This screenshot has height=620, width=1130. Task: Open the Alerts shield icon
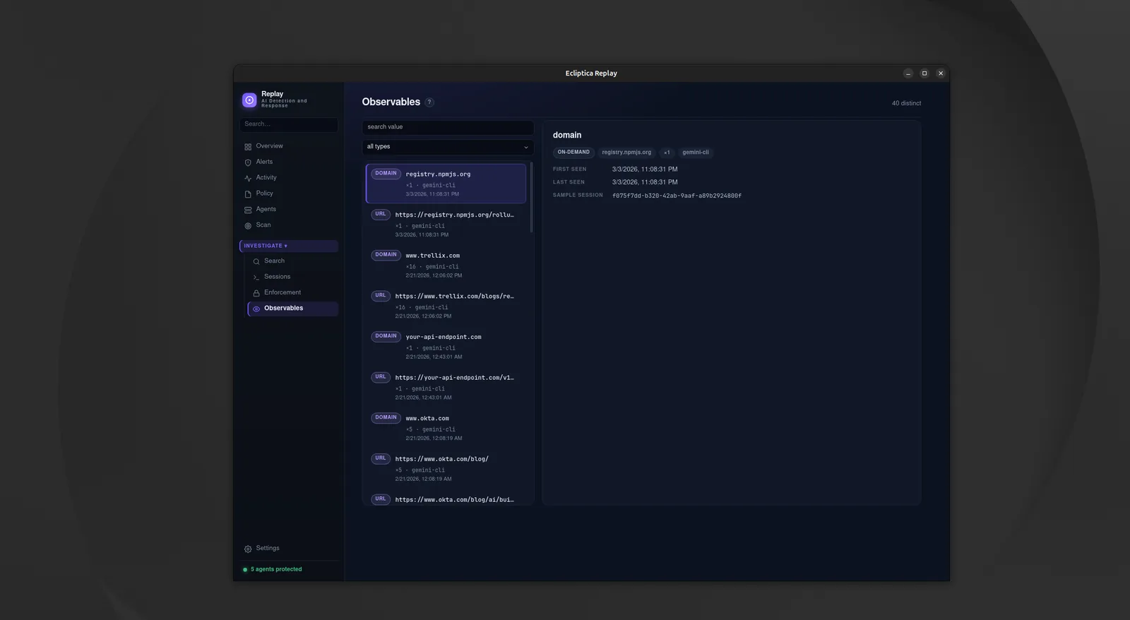pos(248,162)
